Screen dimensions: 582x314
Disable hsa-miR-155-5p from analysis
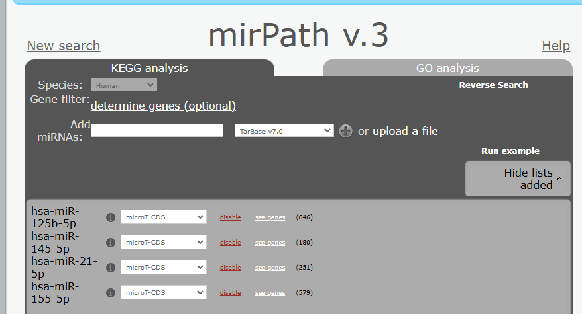click(230, 293)
